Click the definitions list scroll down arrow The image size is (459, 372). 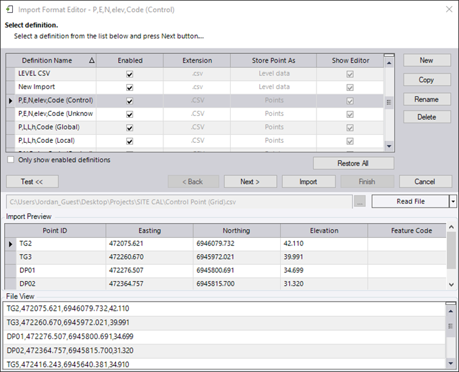pos(389,146)
